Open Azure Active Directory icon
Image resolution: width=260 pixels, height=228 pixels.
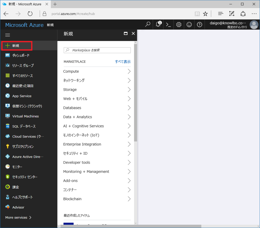tap(7, 157)
